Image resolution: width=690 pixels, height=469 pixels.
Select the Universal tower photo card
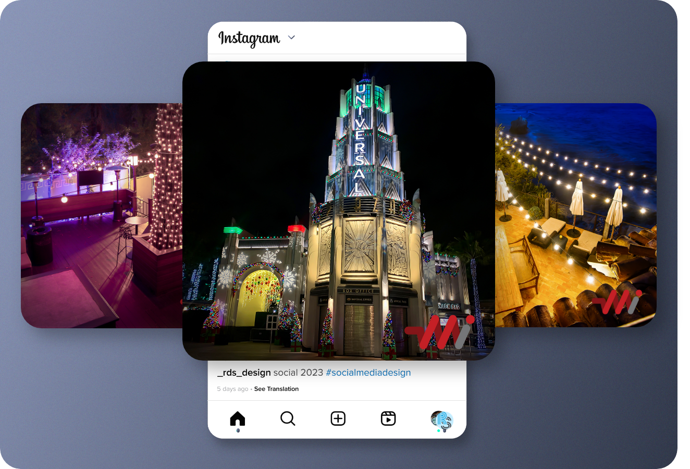point(339,211)
